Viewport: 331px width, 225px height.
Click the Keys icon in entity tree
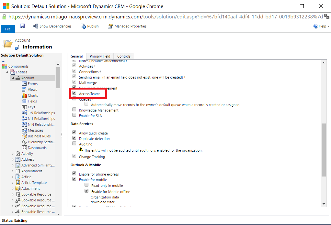pos(24,107)
